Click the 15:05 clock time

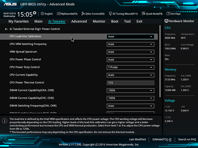point(25,14)
